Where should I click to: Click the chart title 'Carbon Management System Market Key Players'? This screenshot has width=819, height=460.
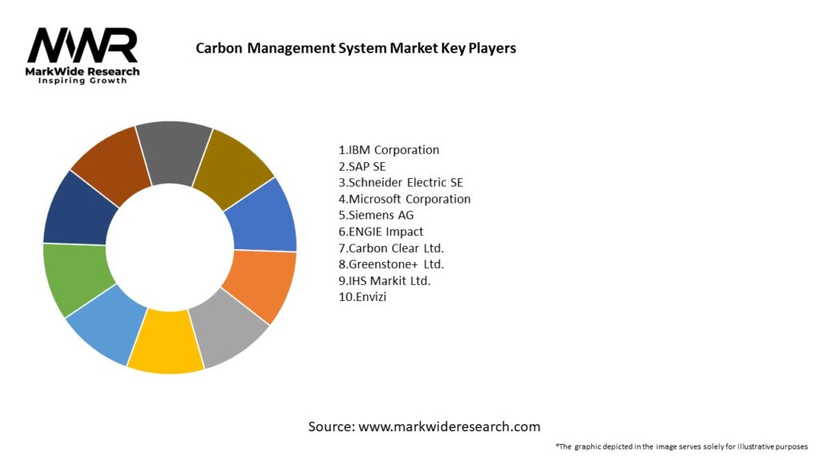[356, 48]
